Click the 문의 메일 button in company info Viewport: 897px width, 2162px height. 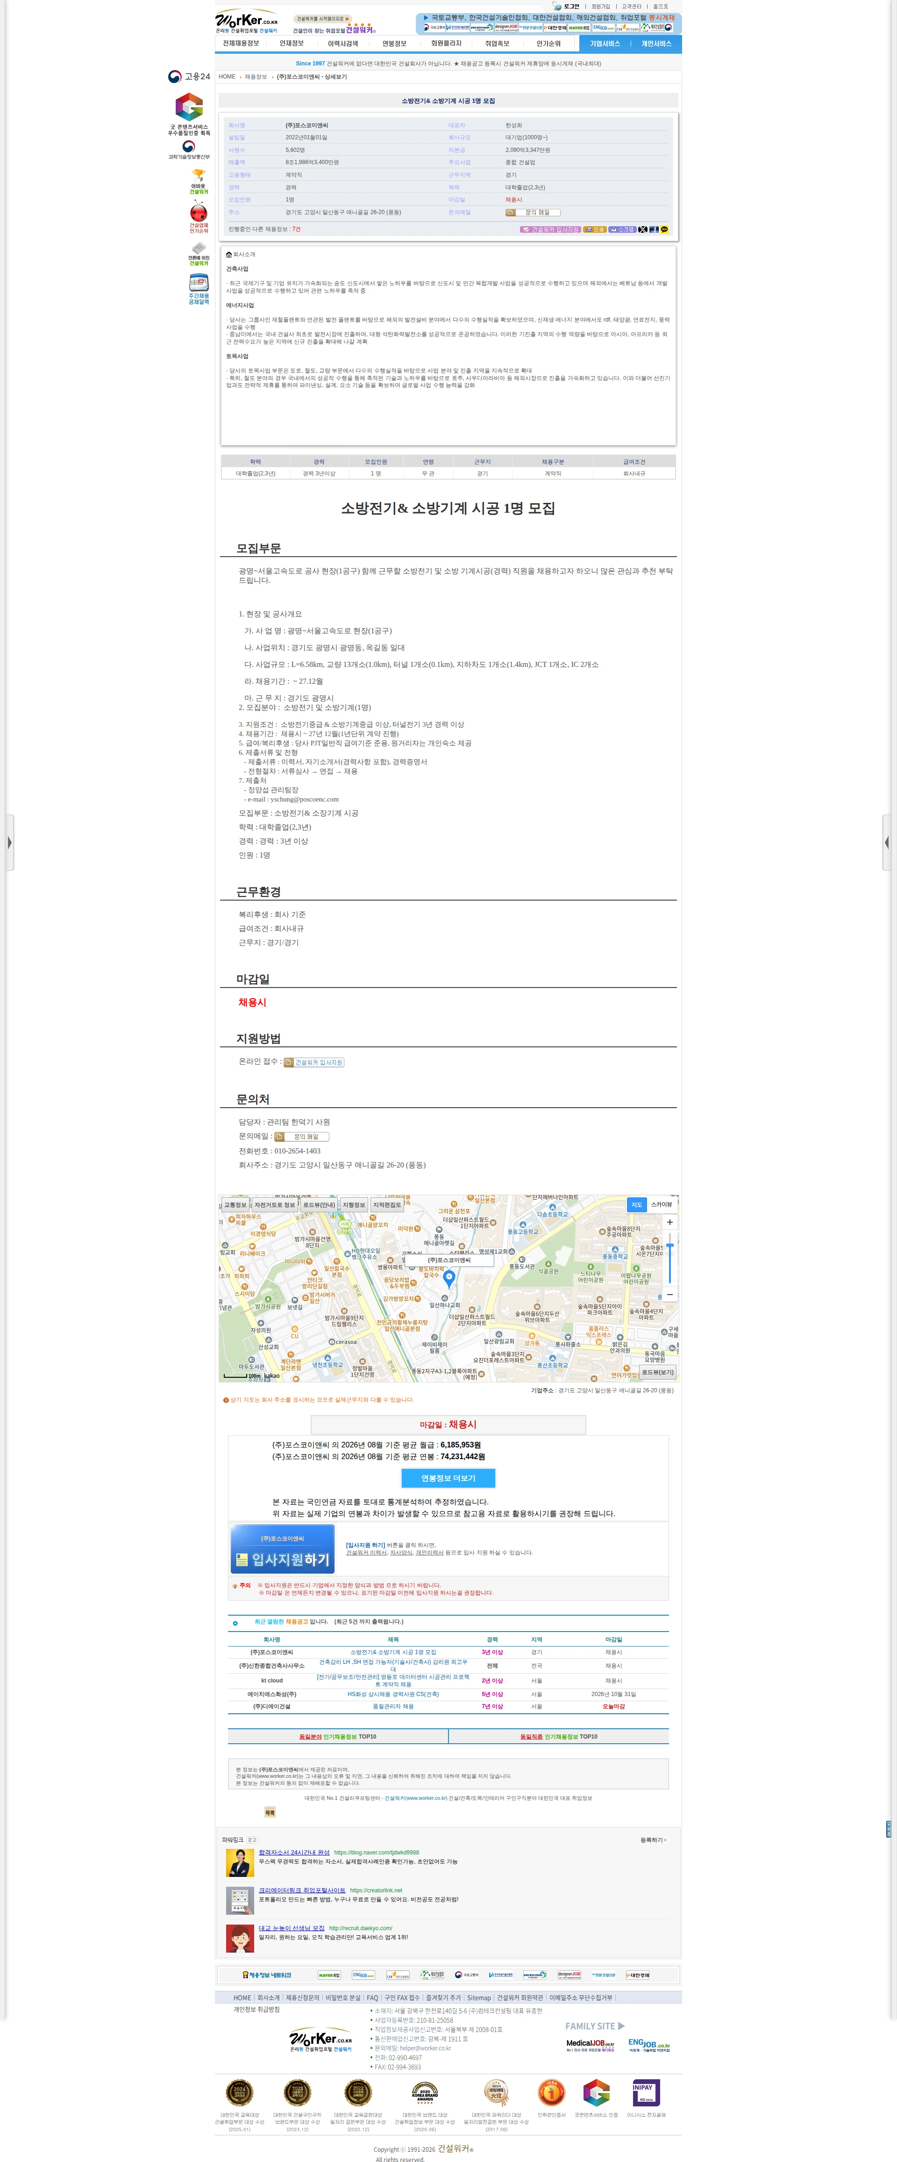point(533,212)
